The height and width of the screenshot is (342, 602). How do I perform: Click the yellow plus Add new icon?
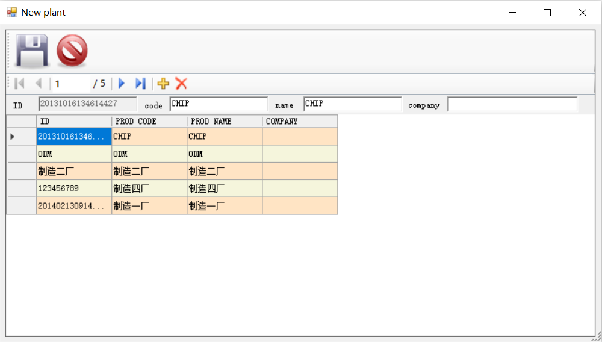pos(163,84)
